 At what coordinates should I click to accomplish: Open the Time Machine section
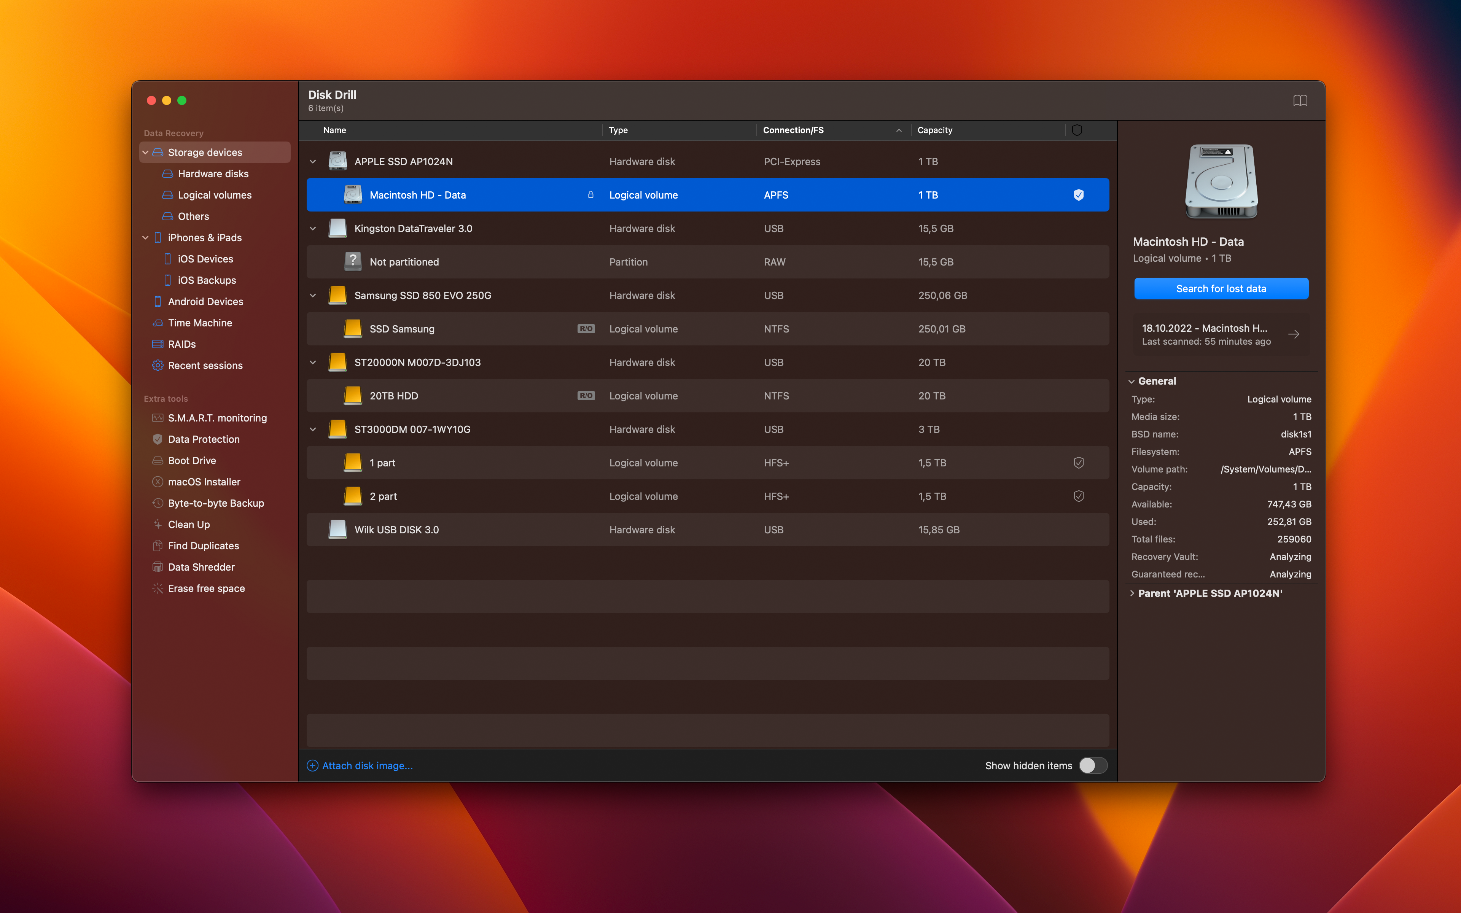pyautogui.click(x=199, y=323)
